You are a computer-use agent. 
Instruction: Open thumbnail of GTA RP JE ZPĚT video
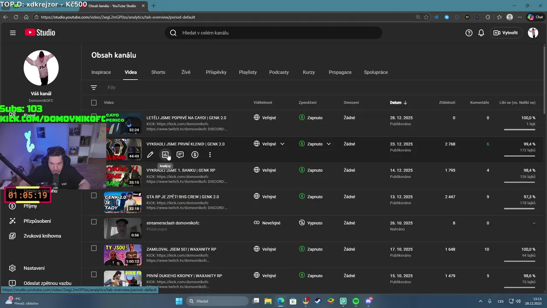tap(123, 202)
